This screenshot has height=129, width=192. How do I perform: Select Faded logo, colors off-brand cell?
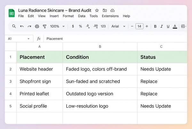(100, 69)
